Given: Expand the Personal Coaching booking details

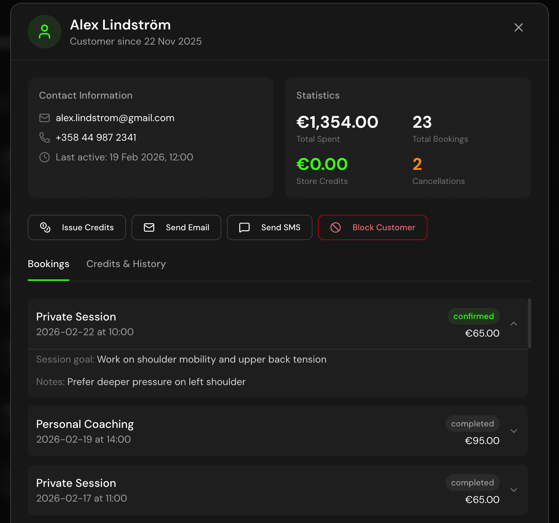Looking at the screenshot, I should (x=514, y=431).
